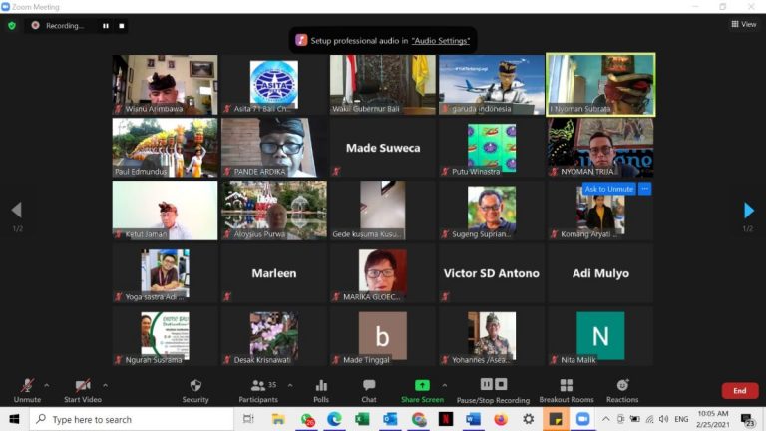Open the "Audio Settings" link
The width and height of the screenshot is (766, 431).
click(440, 41)
